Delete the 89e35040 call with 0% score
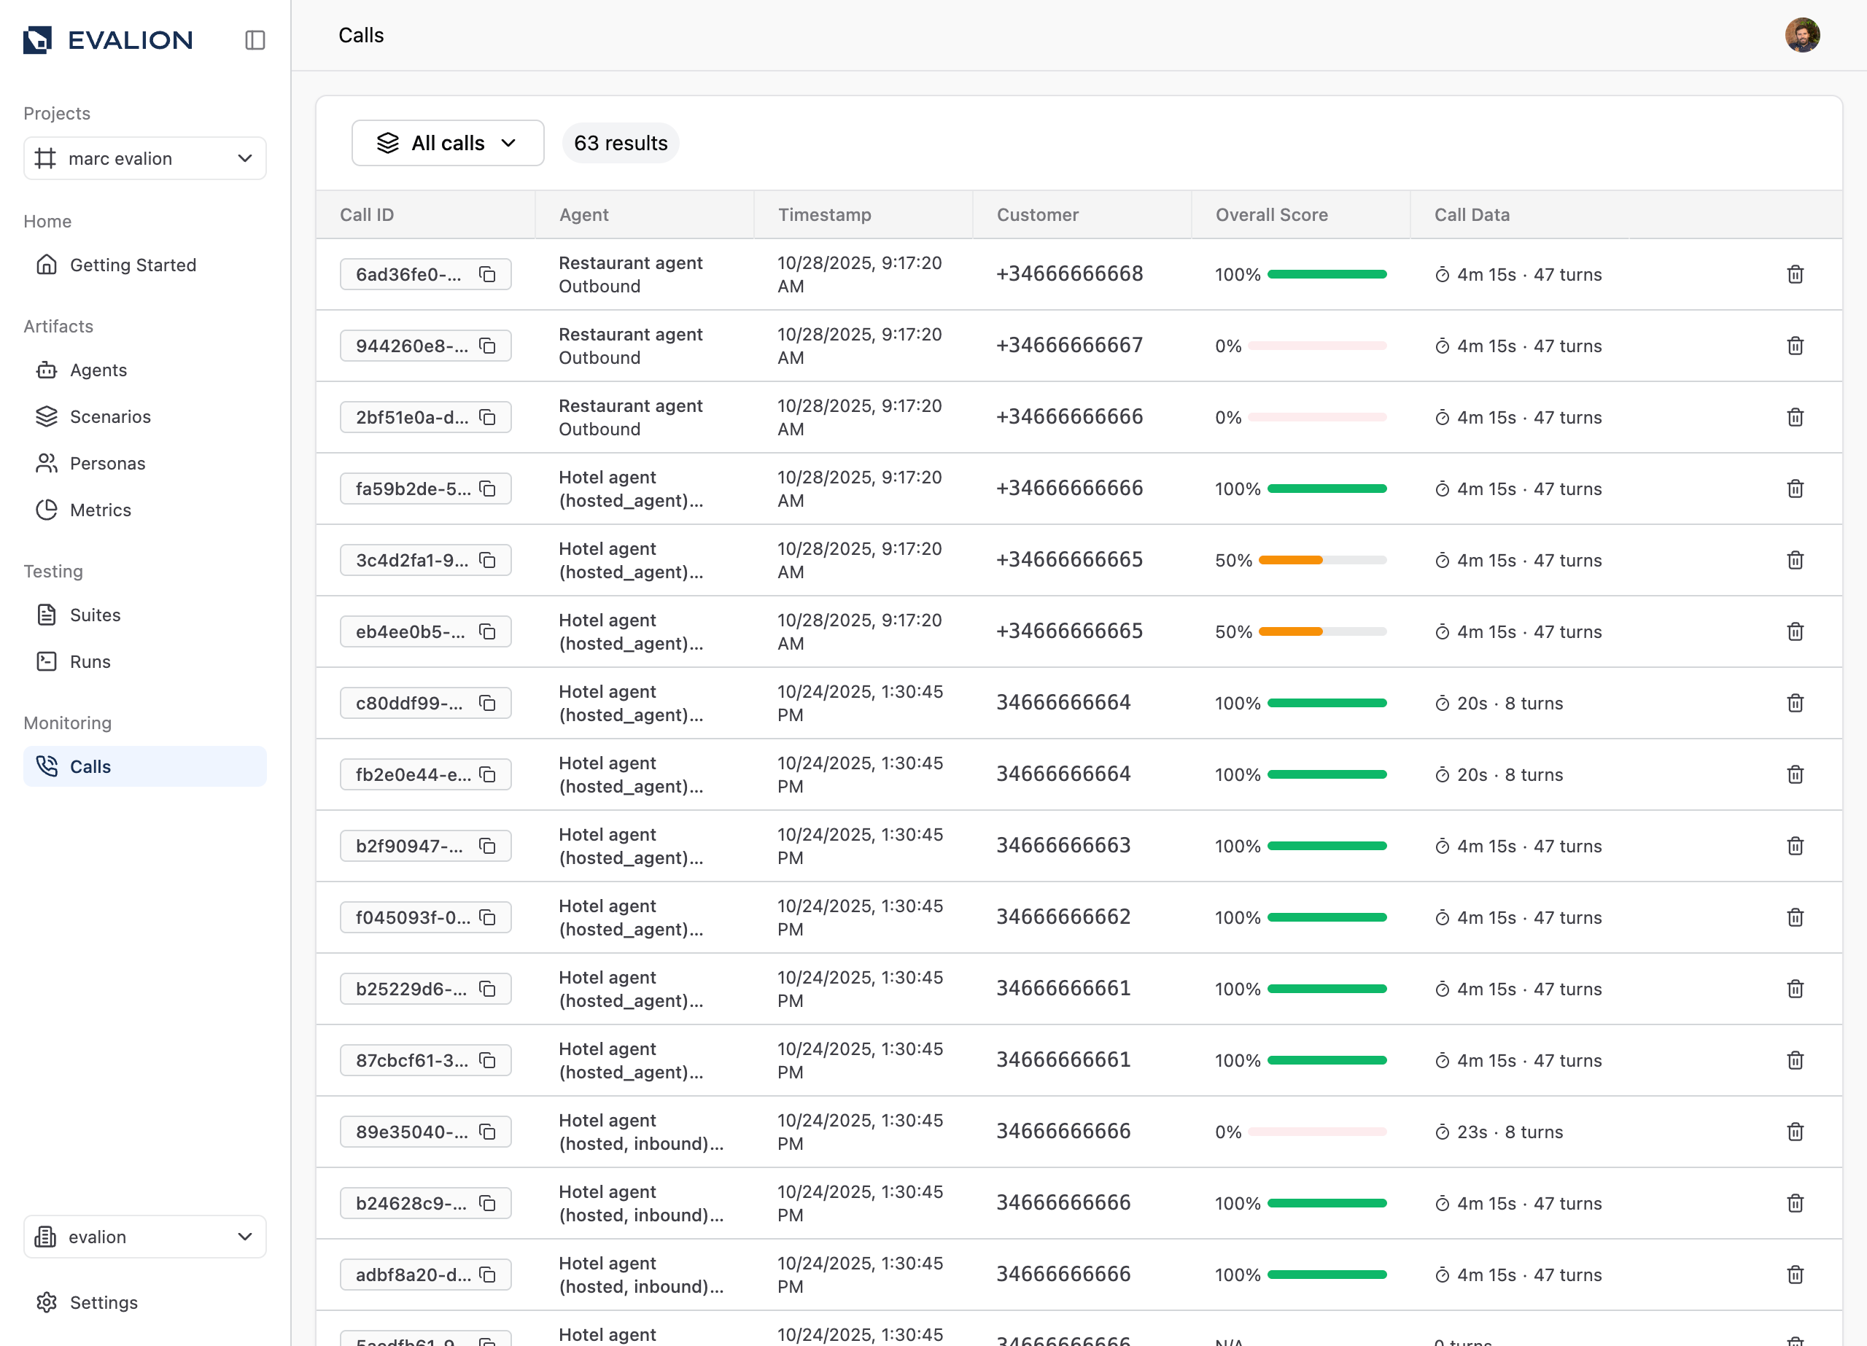Screen dimensions: 1867x1346 tap(1795, 1132)
